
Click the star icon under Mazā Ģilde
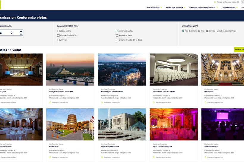[205, 102]
